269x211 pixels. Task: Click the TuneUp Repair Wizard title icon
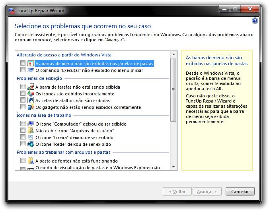coord(12,11)
